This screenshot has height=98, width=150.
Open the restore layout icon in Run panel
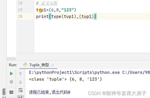(x=11, y=92)
